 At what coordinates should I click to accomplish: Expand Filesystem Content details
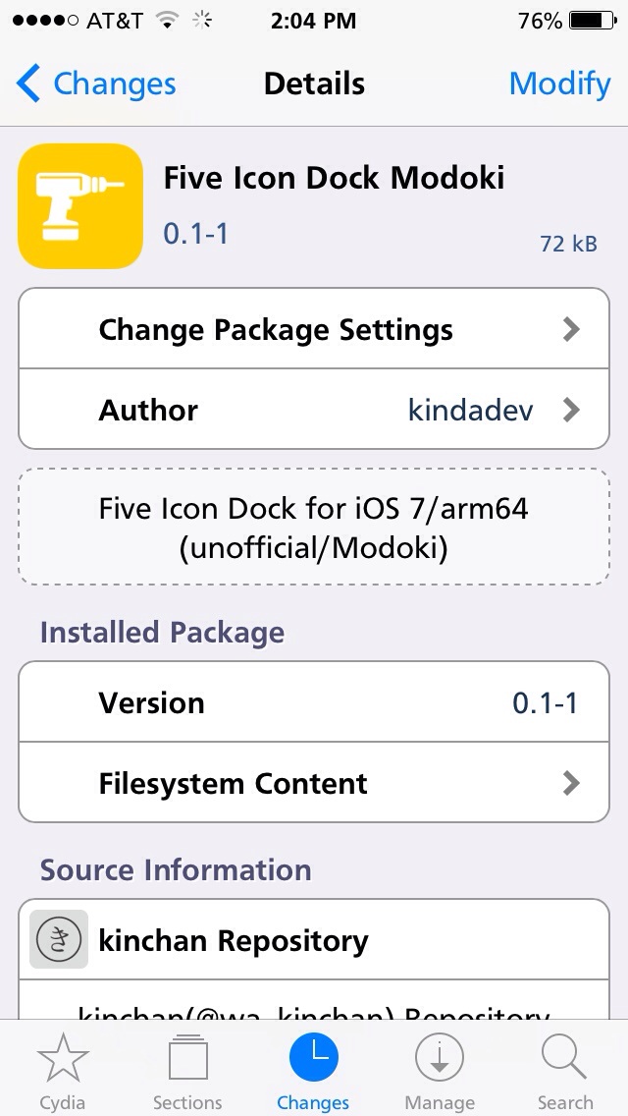(x=313, y=783)
